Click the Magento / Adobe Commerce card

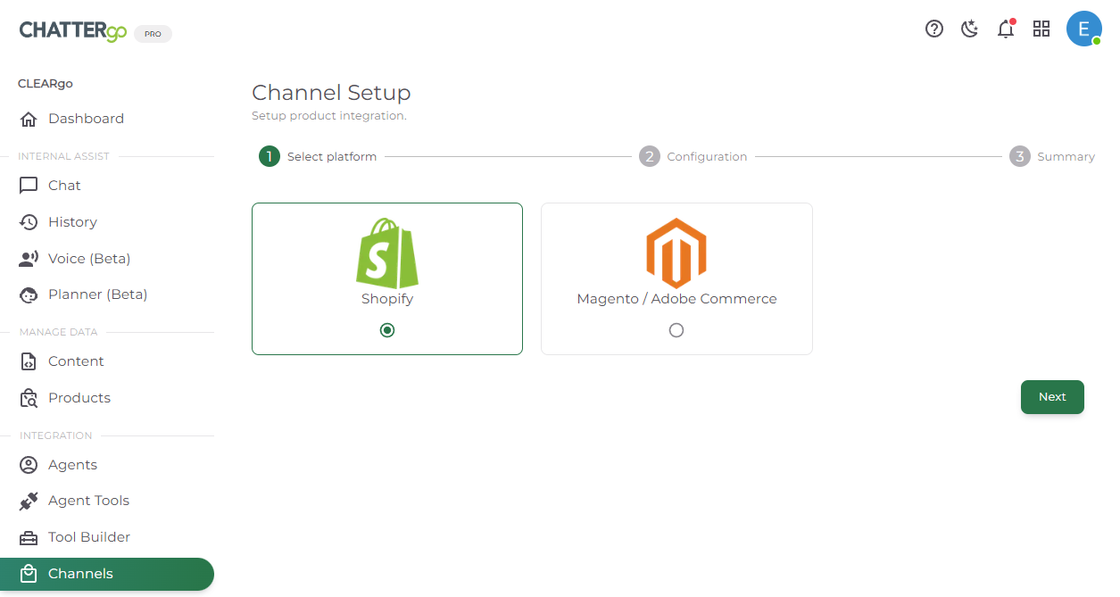676,278
